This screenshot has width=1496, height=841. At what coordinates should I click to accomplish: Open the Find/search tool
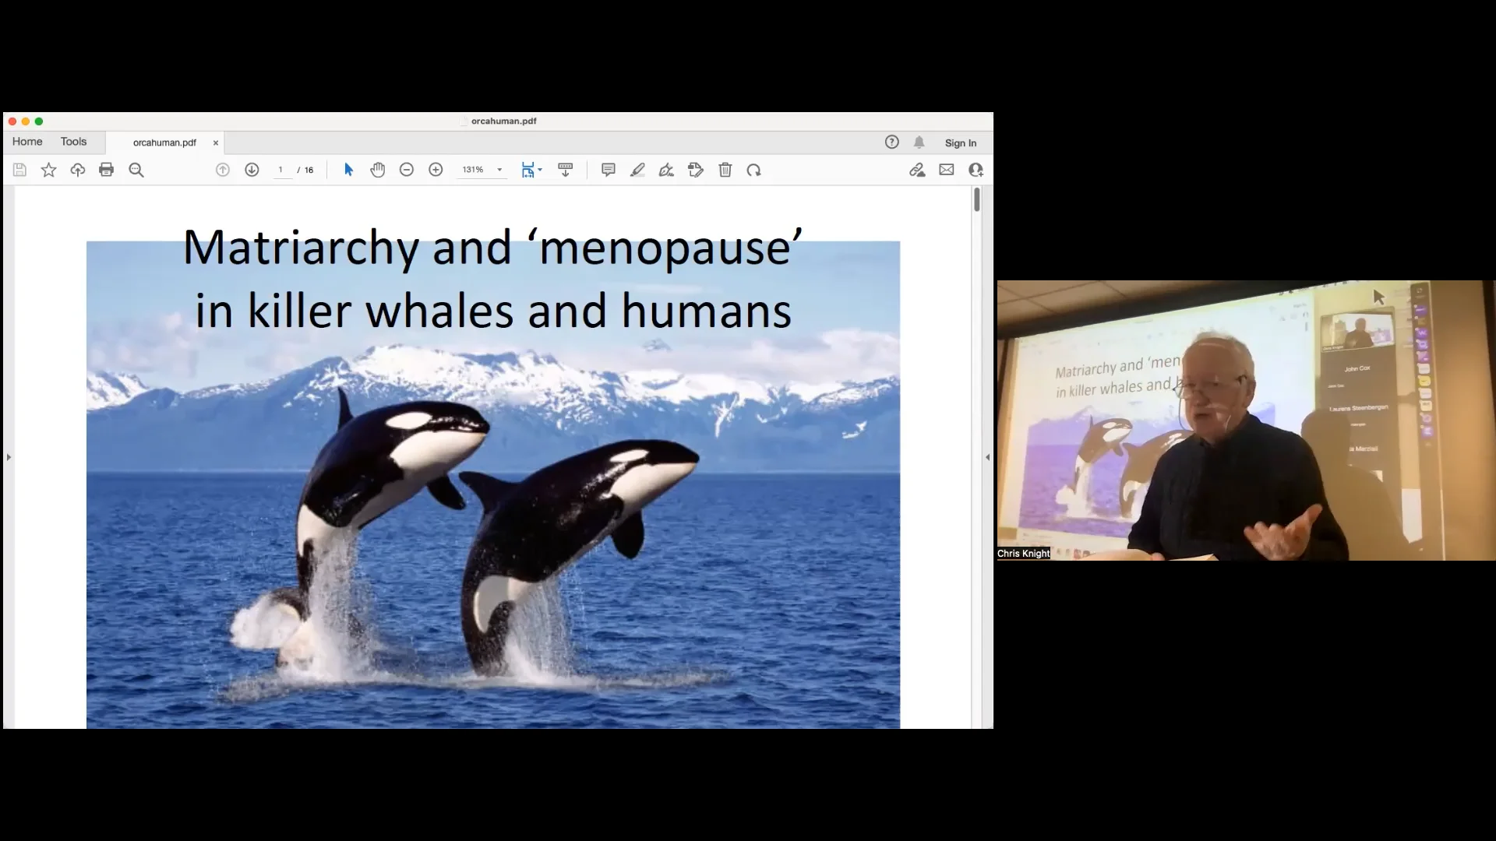(x=136, y=169)
